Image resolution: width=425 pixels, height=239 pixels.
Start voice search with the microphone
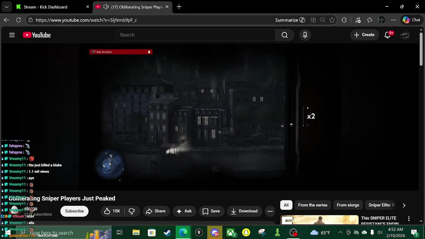(x=305, y=35)
